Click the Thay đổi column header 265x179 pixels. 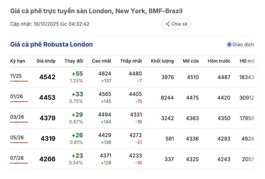pos(74,61)
